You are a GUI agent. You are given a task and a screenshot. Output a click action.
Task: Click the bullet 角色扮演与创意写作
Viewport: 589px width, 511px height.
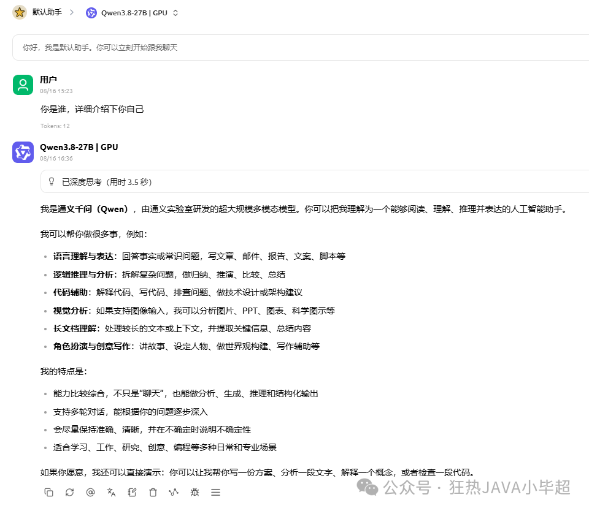click(x=187, y=346)
